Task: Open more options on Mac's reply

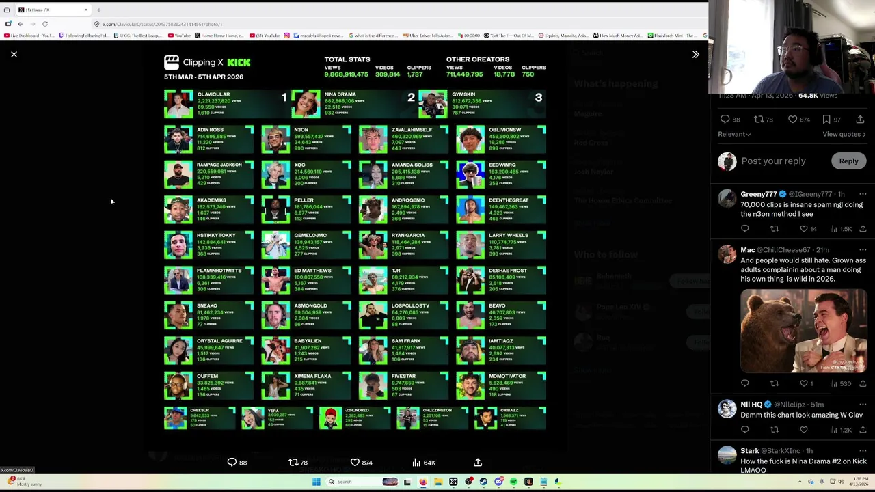Action: click(x=863, y=250)
